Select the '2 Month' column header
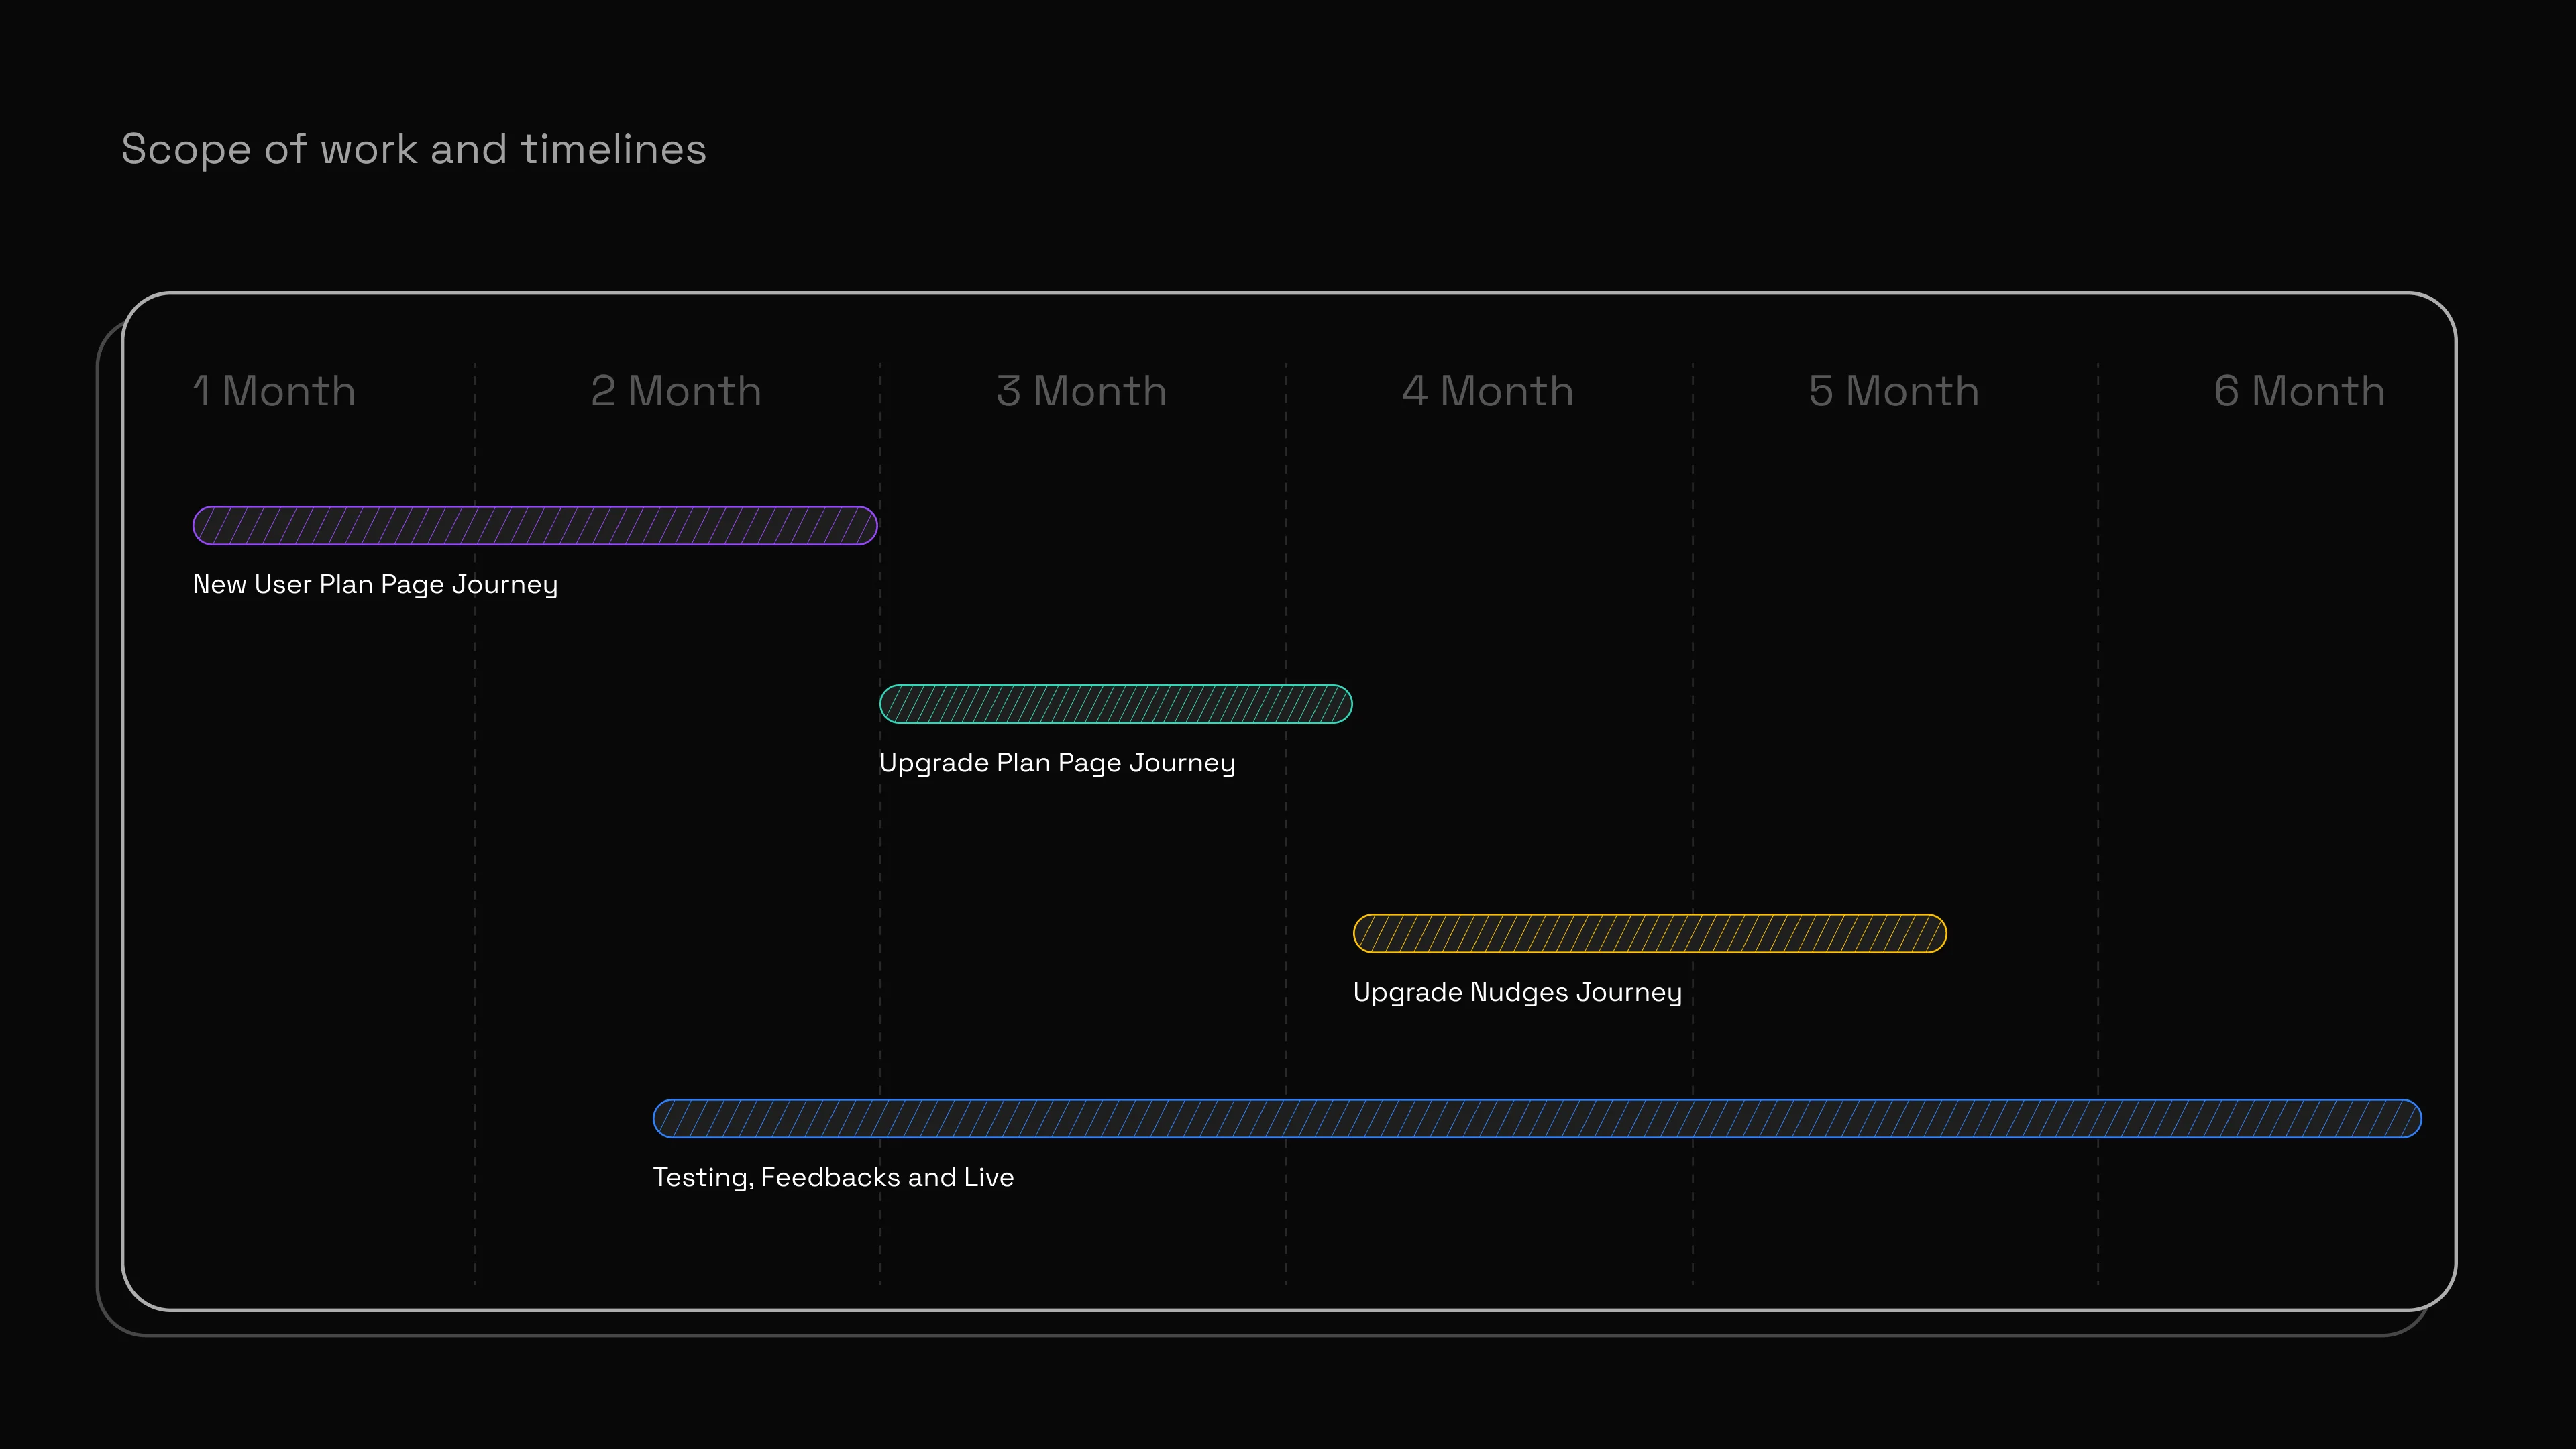 pyautogui.click(x=676, y=391)
